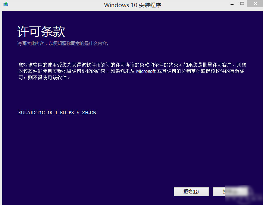The image size is (263, 205).
Task: Click the Windows 10 setup icon in title bar
Action: [x=6, y=4]
